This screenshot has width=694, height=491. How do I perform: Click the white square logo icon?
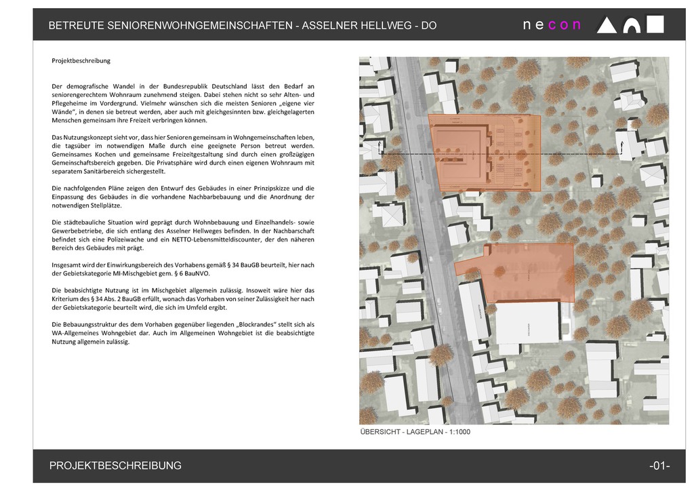point(655,24)
